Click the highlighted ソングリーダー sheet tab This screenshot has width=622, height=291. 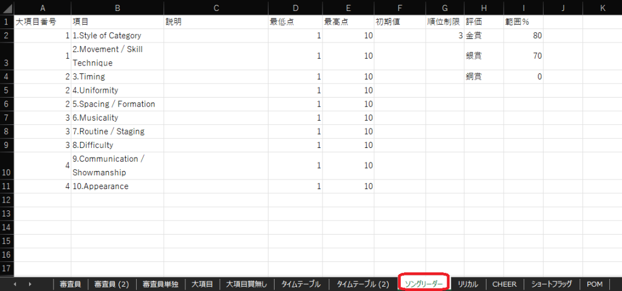423,283
